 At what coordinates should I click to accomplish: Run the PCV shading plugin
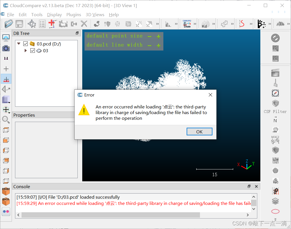pos(275,160)
